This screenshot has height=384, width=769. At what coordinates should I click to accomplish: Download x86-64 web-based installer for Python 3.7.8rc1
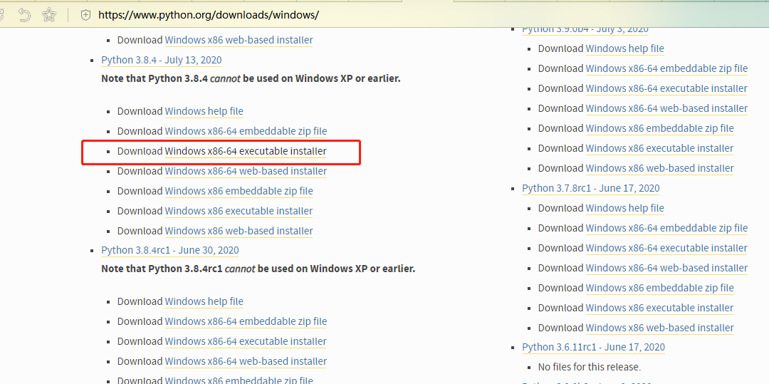tap(666, 268)
